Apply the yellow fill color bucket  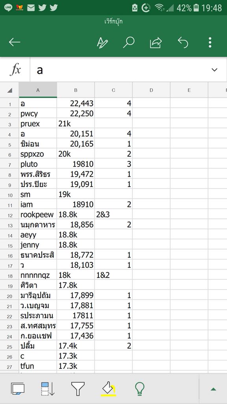(108, 389)
